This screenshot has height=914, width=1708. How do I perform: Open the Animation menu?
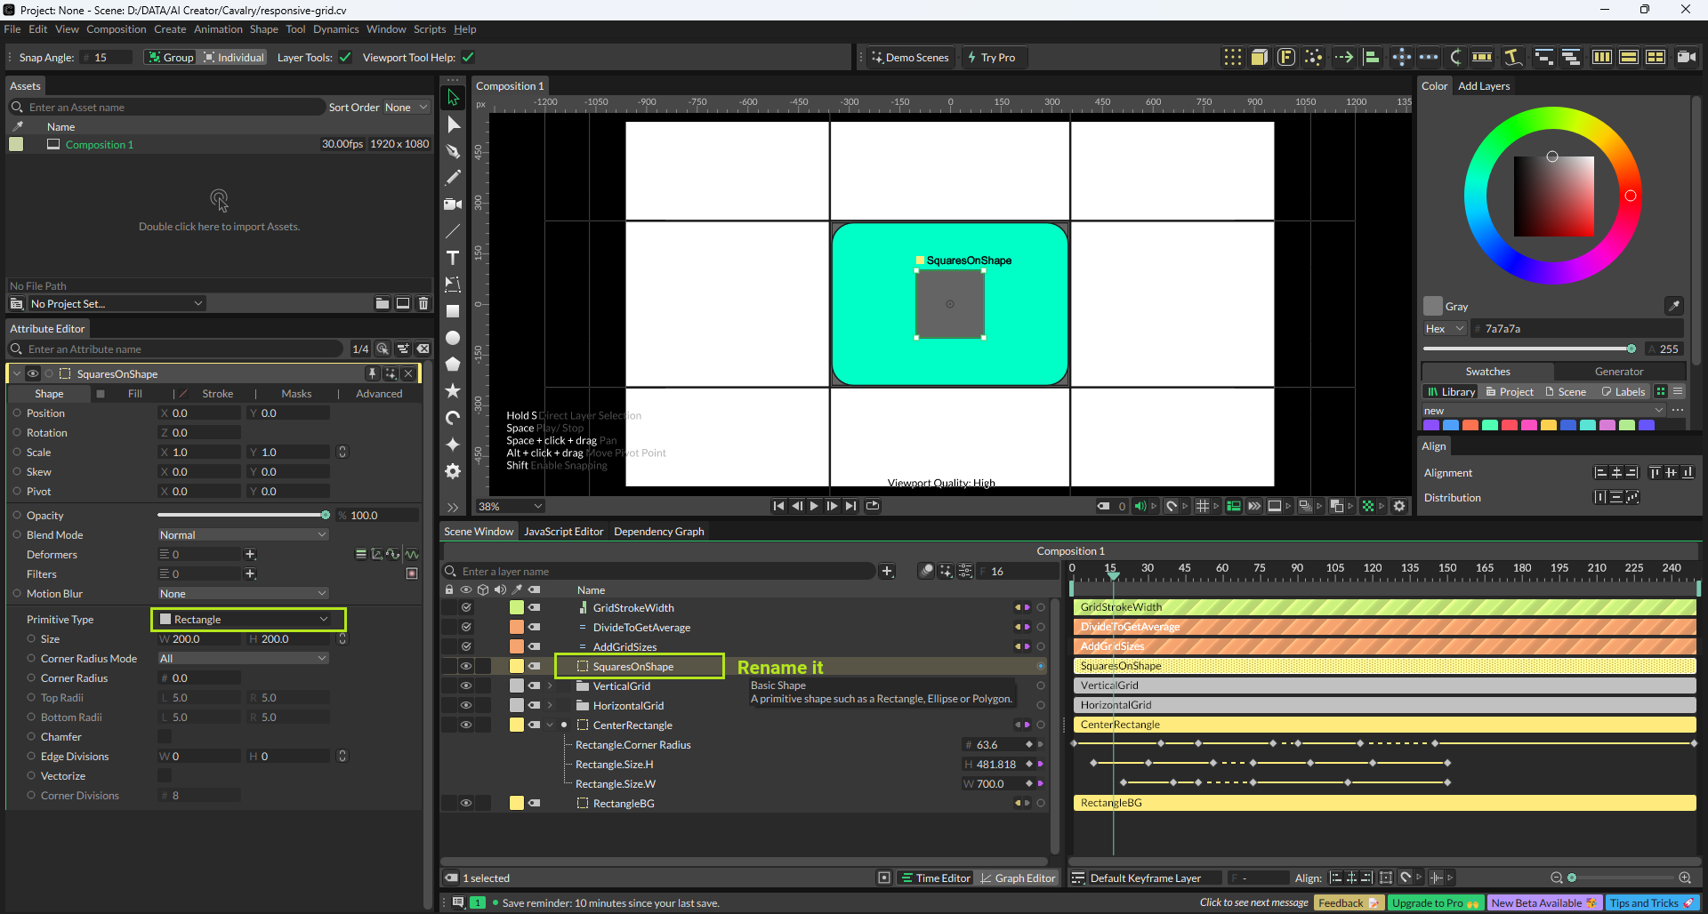pyautogui.click(x=218, y=29)
